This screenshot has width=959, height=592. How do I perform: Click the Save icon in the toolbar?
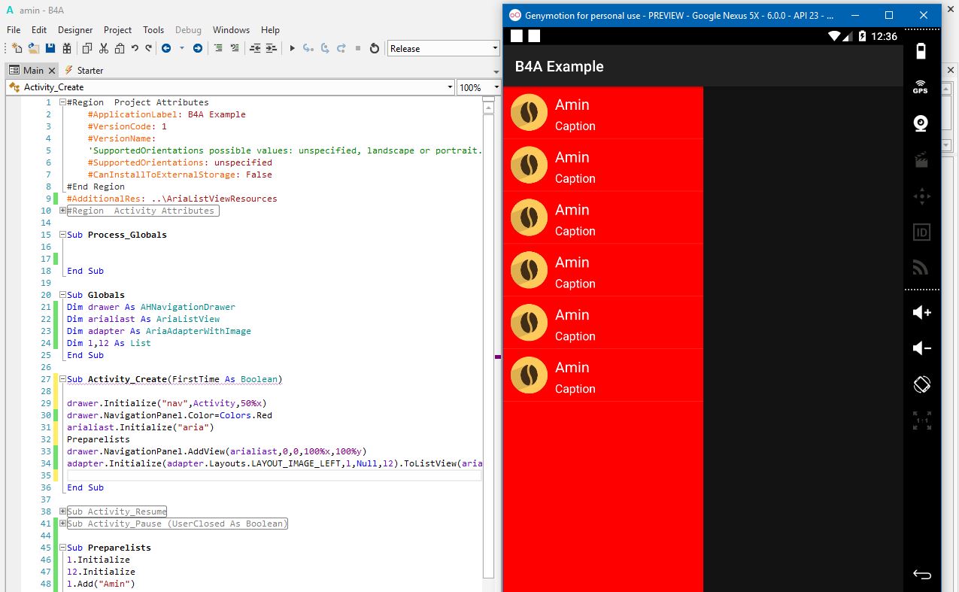50,48
